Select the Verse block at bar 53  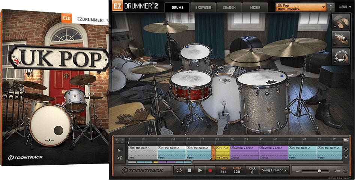click(329, 152)
